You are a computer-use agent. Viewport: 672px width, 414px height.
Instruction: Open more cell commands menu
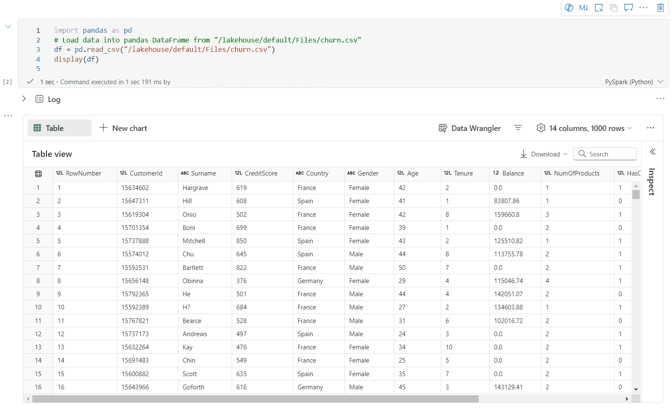[x=643, y=8]
